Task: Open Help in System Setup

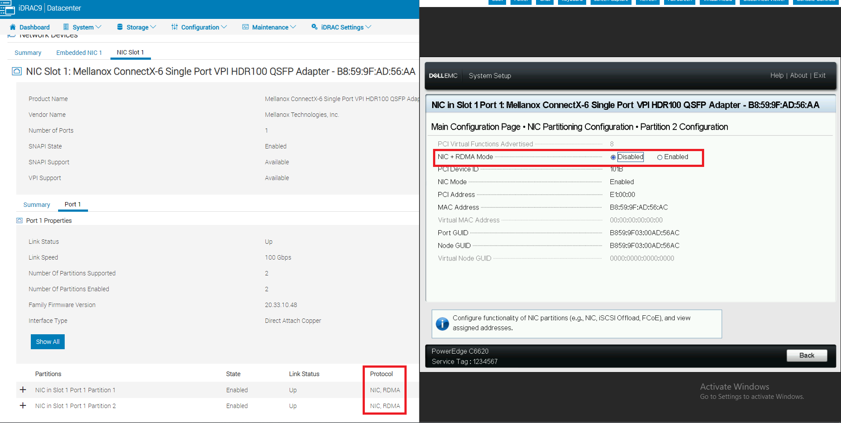Action: tap(777, 75)
